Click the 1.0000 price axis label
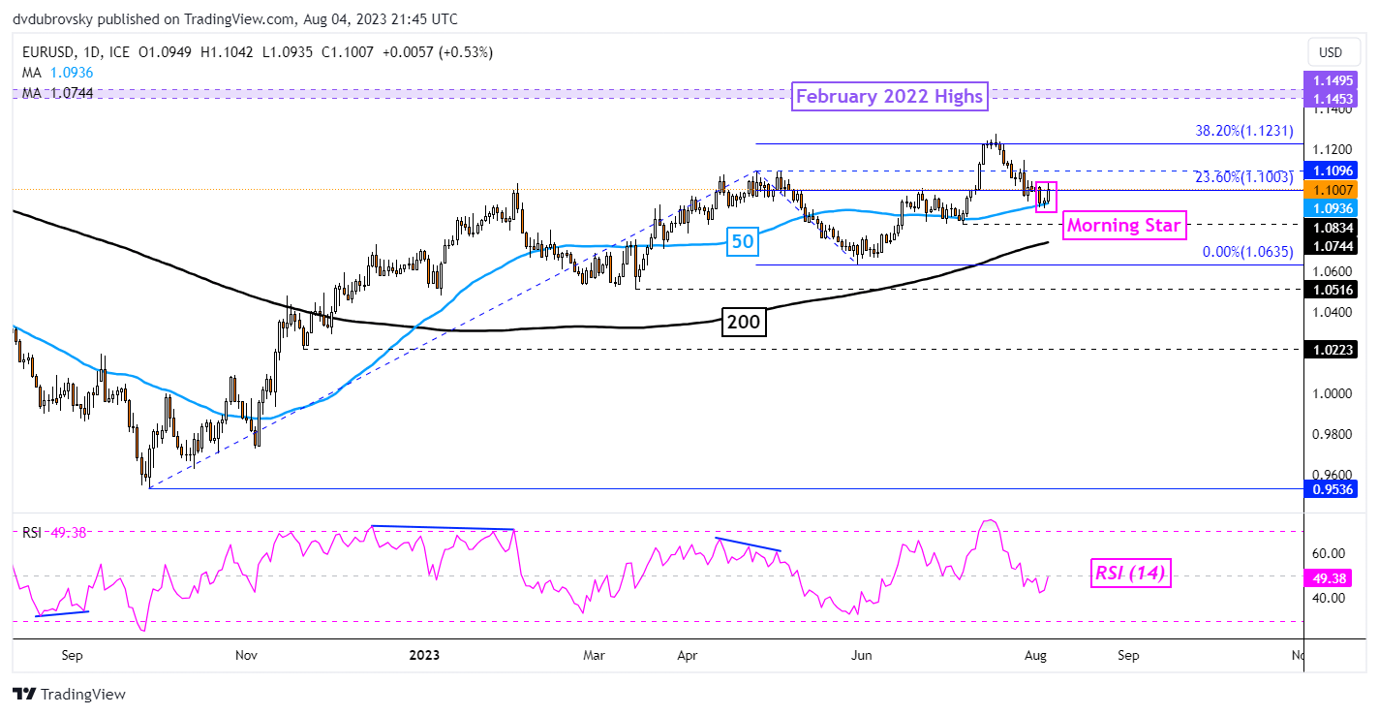This screenshot has height=715, width=1379. pos(1333,393)
